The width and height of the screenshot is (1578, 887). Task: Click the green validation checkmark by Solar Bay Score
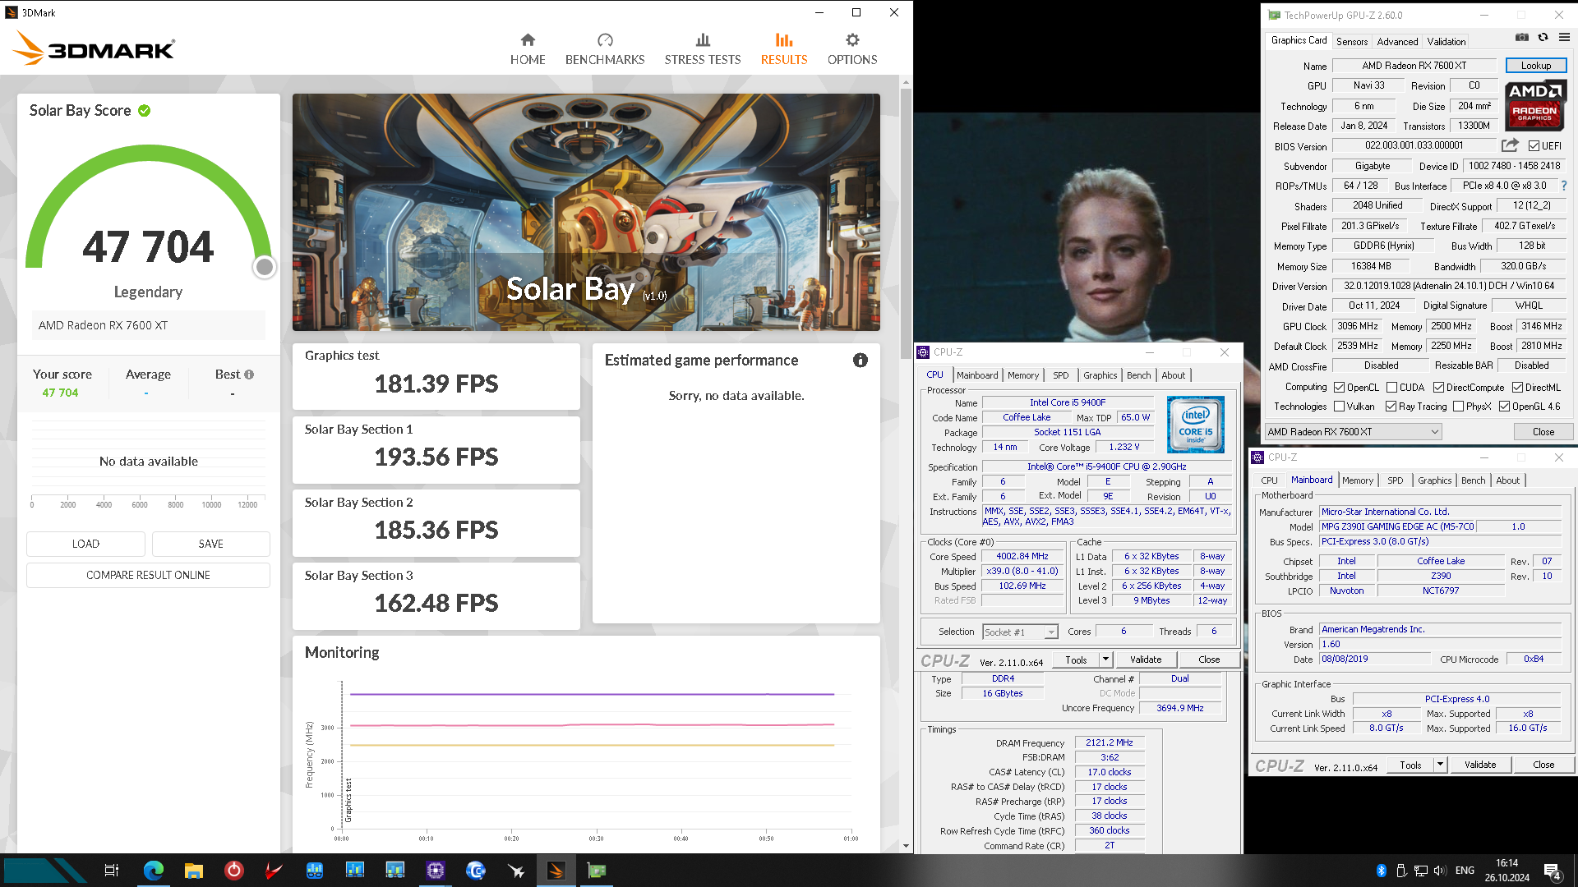click(145, 111)
